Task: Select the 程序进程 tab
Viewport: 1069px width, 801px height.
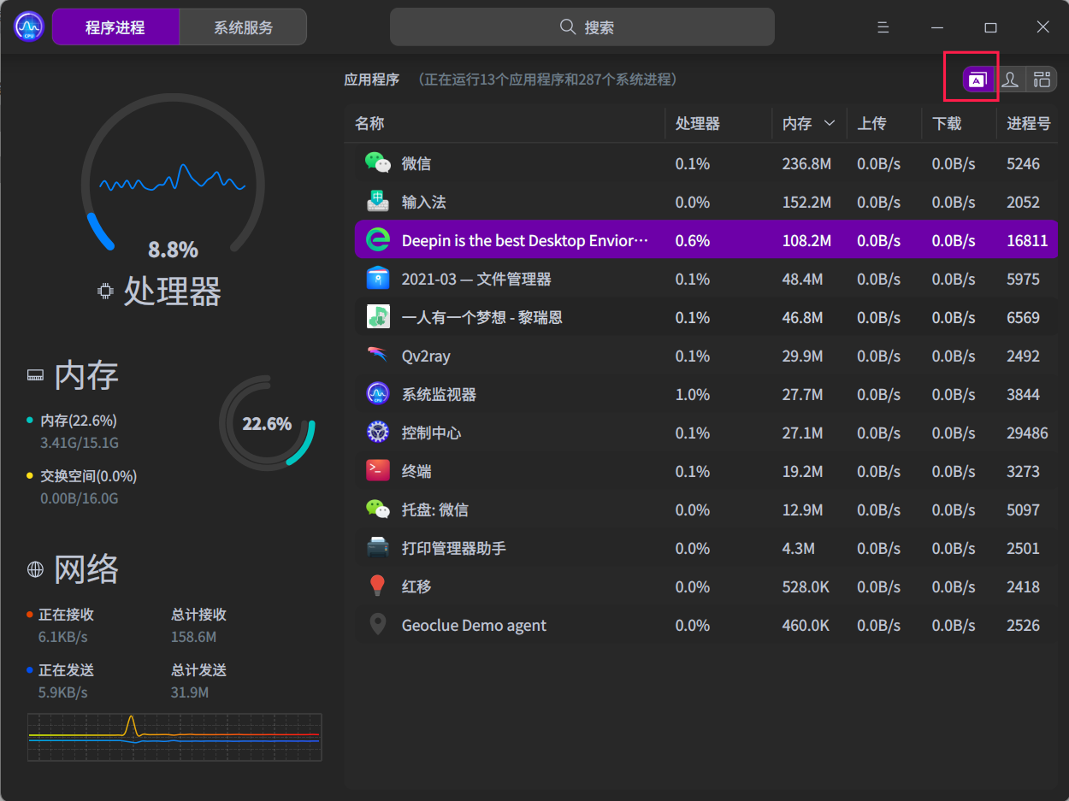Action: [x=115, y=27]
